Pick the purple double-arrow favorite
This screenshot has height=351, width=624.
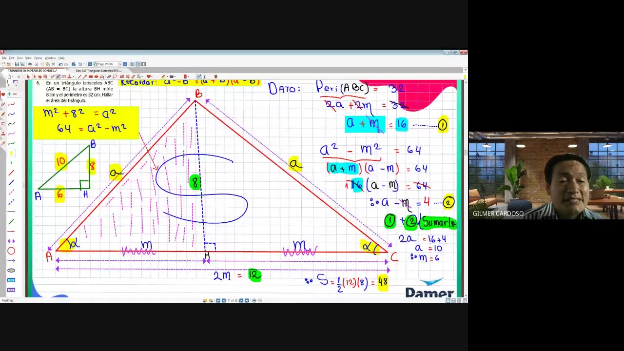coord(11,241)
